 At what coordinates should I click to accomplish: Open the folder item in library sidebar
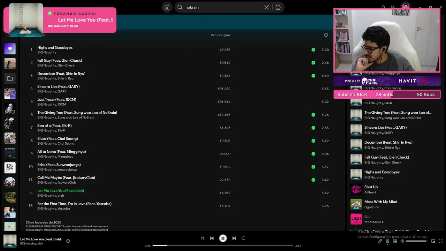[x=10, y=79]
